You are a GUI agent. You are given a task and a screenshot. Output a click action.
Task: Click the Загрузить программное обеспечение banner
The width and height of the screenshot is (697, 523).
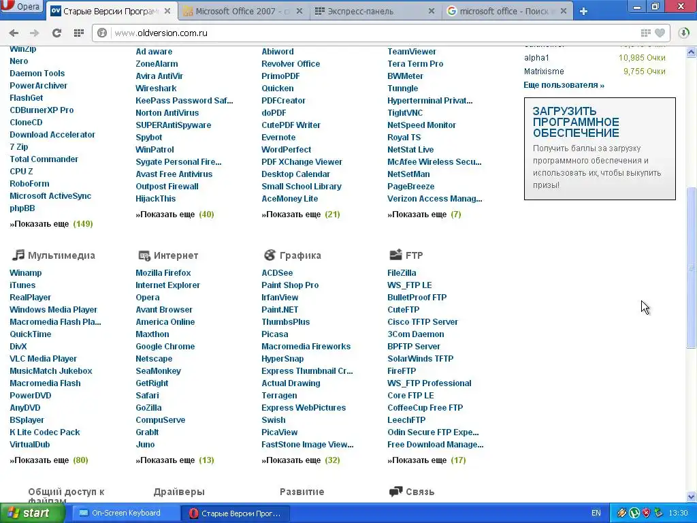[x=600, y=148]
